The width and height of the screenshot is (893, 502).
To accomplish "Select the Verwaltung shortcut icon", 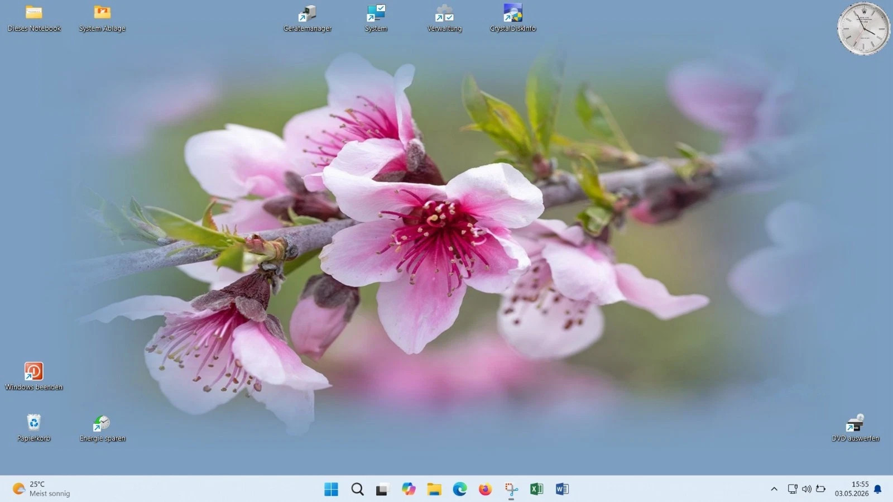I will [x=444, y=18].
